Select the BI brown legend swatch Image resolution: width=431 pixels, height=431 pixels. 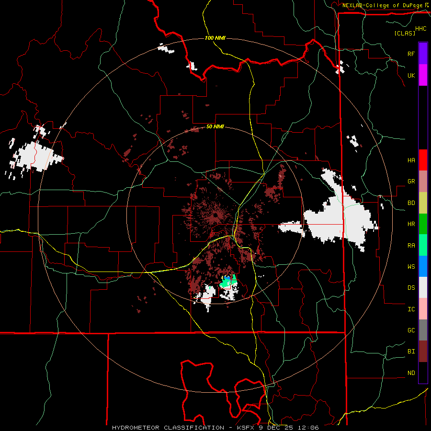tap(423, 352)
